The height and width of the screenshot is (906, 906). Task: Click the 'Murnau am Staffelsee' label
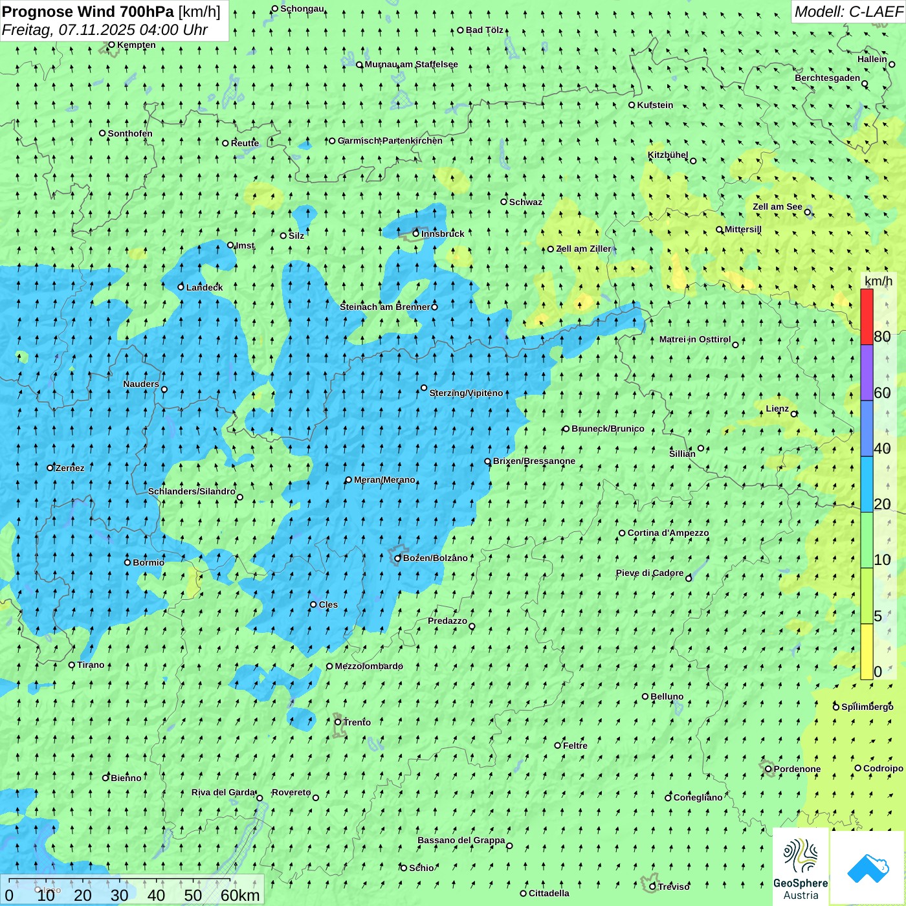412,64
